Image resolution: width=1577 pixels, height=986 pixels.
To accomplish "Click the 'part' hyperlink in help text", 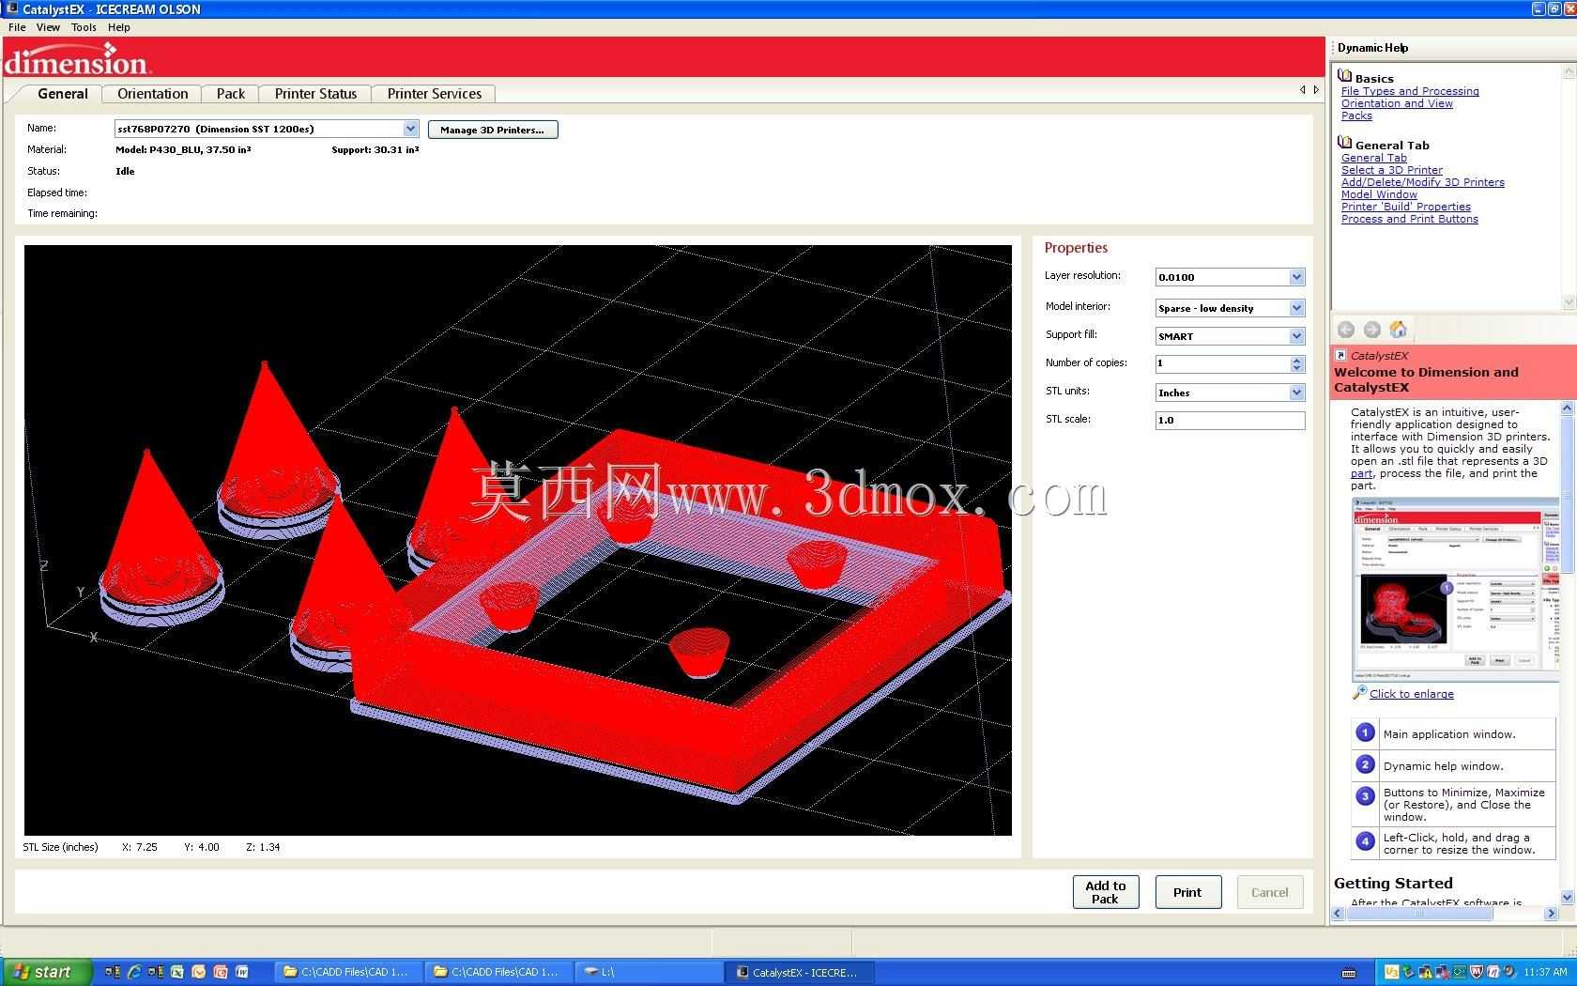I will (x=1361, y=474).
